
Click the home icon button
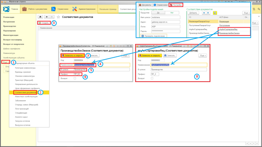tap(40, 16)
